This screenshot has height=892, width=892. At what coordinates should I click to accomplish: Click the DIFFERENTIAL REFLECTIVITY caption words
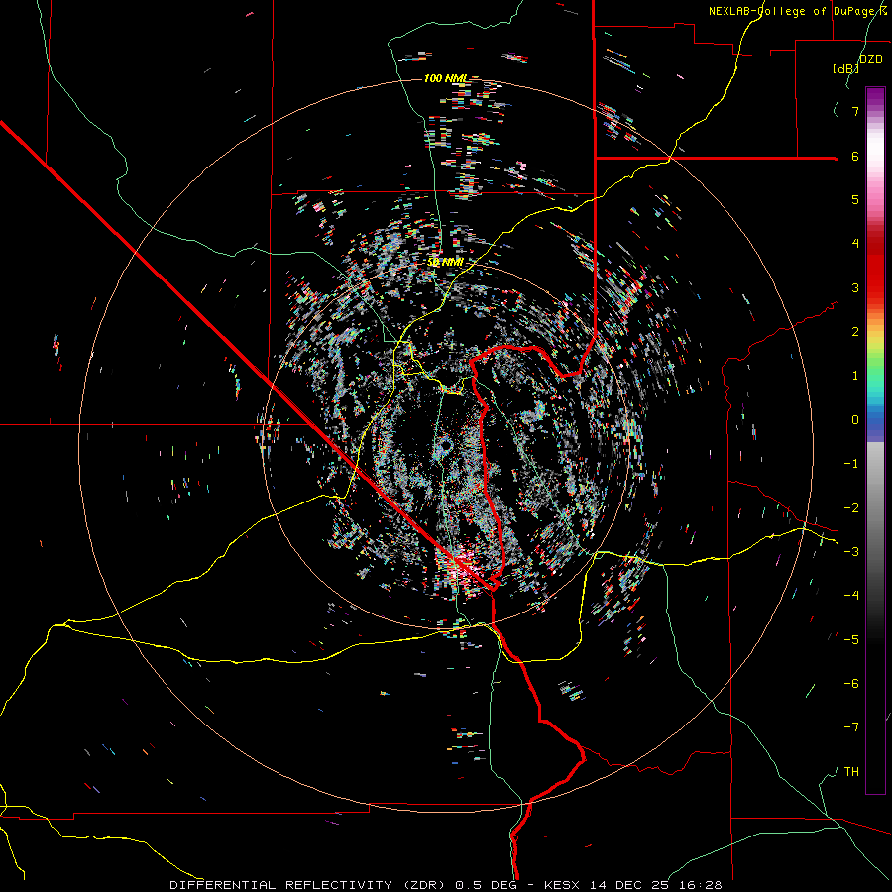point(281,885)
